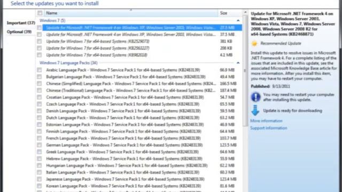Viewport: 342px width, 192px height.
Task: Check the Estonian Language Pack box
Action: pos(39,124)
